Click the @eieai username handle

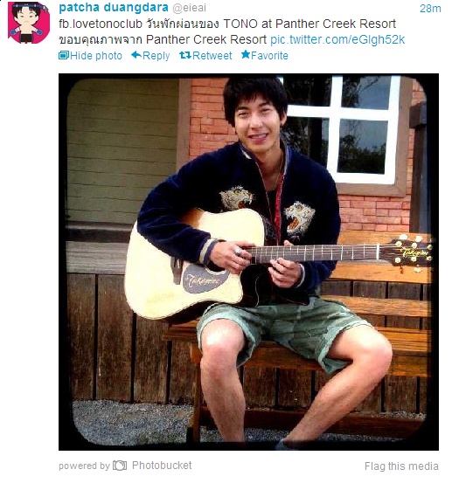pyautogui.click(x=189, y=9)
